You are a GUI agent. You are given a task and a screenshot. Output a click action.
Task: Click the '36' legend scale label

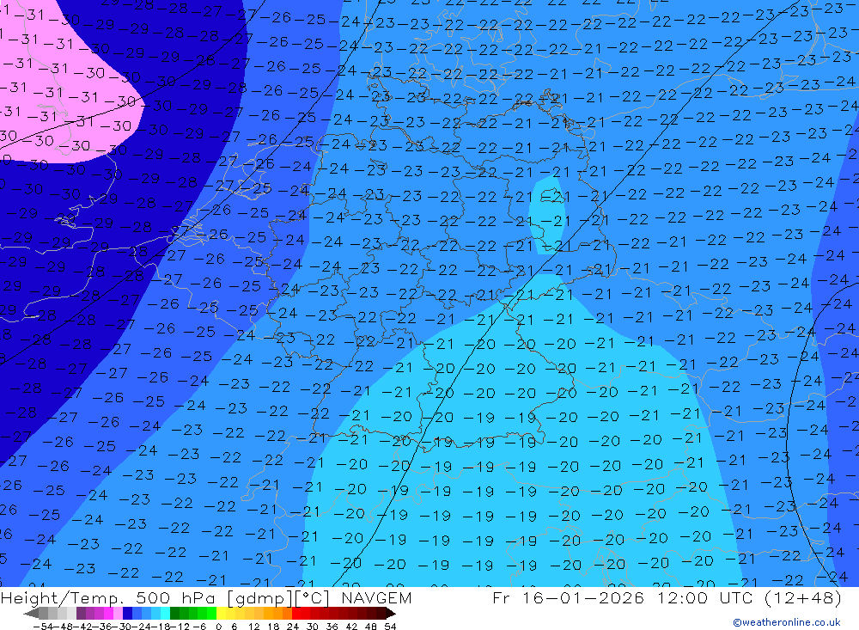click(x=332, y=627)
